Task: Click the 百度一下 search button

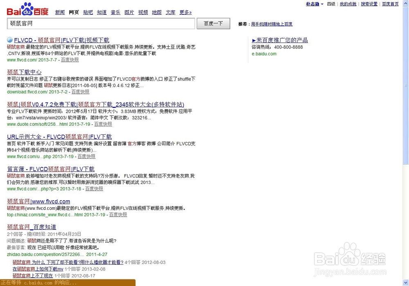Action: 213,23
